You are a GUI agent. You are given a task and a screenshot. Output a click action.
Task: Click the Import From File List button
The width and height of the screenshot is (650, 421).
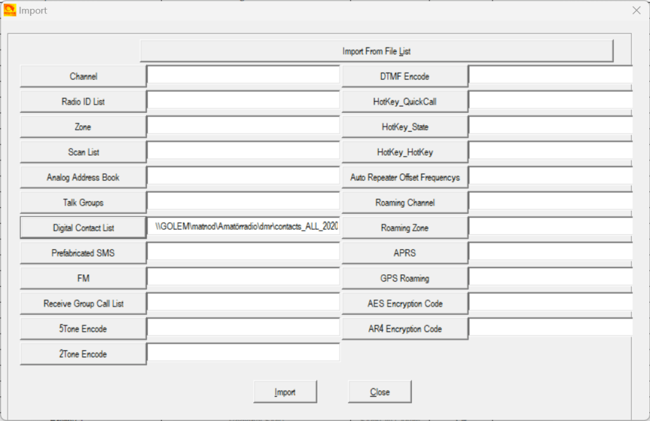pos(376,51)
